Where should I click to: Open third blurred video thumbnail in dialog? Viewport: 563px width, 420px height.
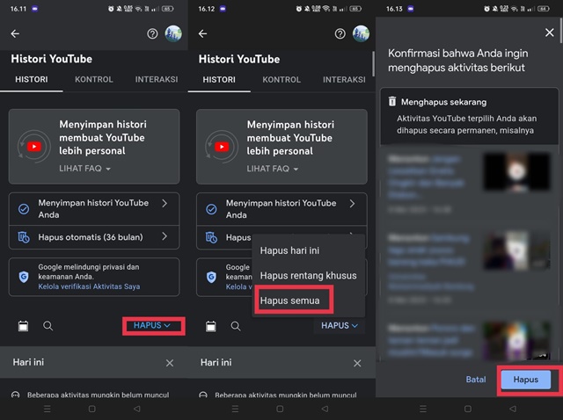pyautogui.click(x=516, y=341)
